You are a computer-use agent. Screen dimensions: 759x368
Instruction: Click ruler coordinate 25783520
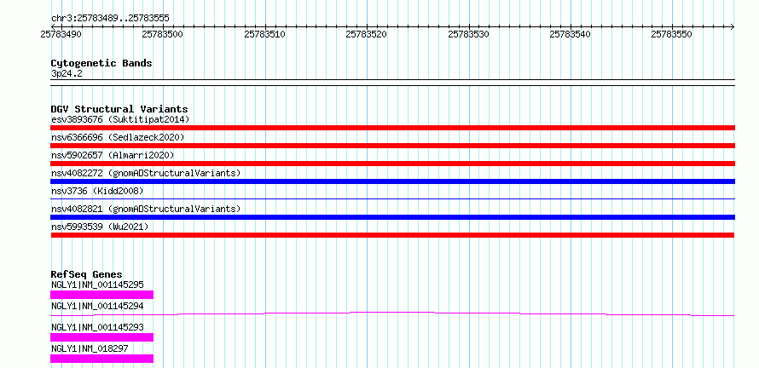click(x=367, y=35)
